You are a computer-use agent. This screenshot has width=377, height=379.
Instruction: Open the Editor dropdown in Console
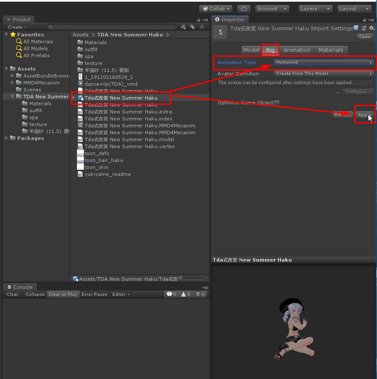point(121,295)
